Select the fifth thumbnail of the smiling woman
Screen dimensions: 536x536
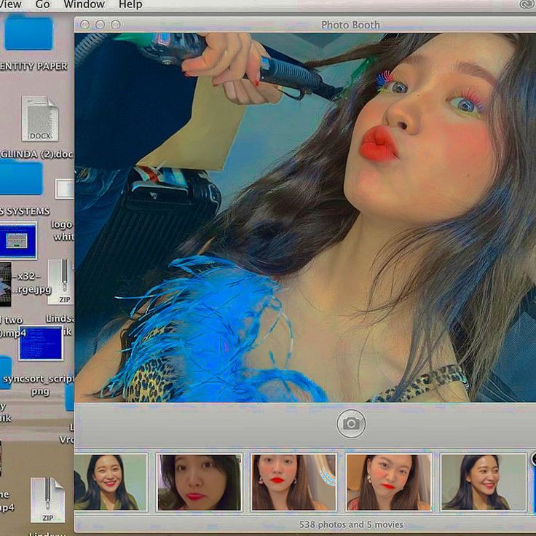click(484, 482)
